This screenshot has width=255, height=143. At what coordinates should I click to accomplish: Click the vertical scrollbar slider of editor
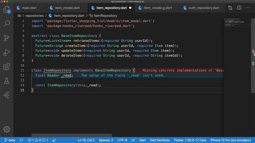(253, 55)
